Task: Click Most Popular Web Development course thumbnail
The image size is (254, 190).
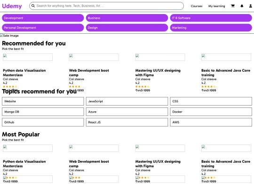Action: (x=94, y=148)
